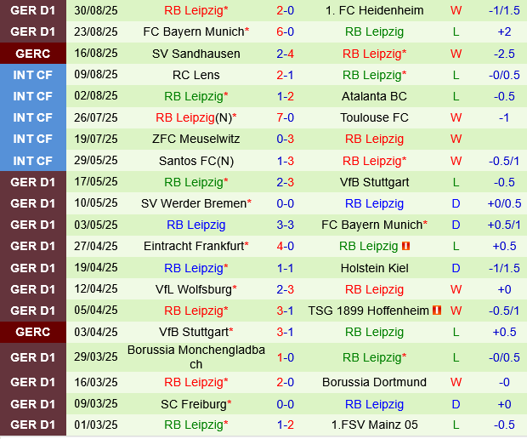Open Borussia Dortmund team page
Image resolution: width=527 pixels, height=439 pixels.
coord(374,382)
